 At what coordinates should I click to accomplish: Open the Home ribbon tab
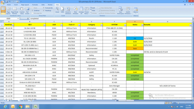point(9,5)
